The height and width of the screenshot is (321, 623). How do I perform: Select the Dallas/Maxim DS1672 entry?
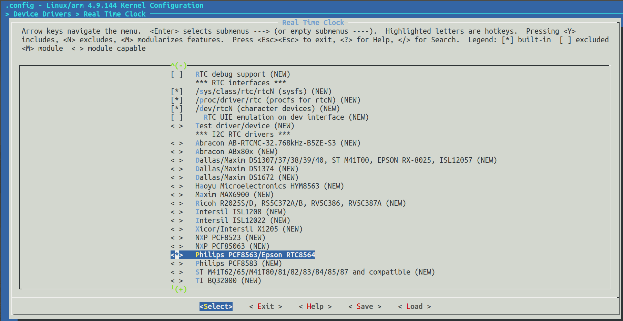coord(247,178)
